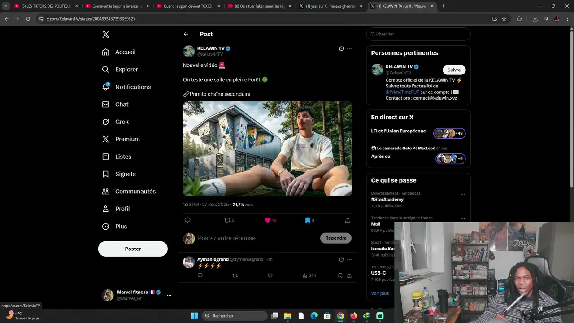This screenshot has height=323, width=574.
Task: Open Marvel fitness account options menu
Action: coord(169,295)
